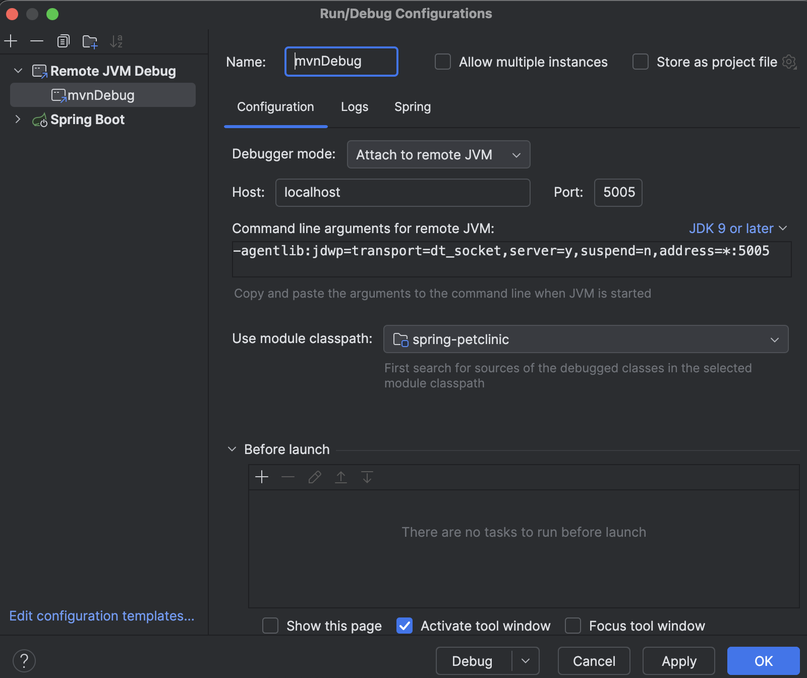Open the JDK 9 or later dropdown
The image size is (807, 678).
tap(738, 228)
